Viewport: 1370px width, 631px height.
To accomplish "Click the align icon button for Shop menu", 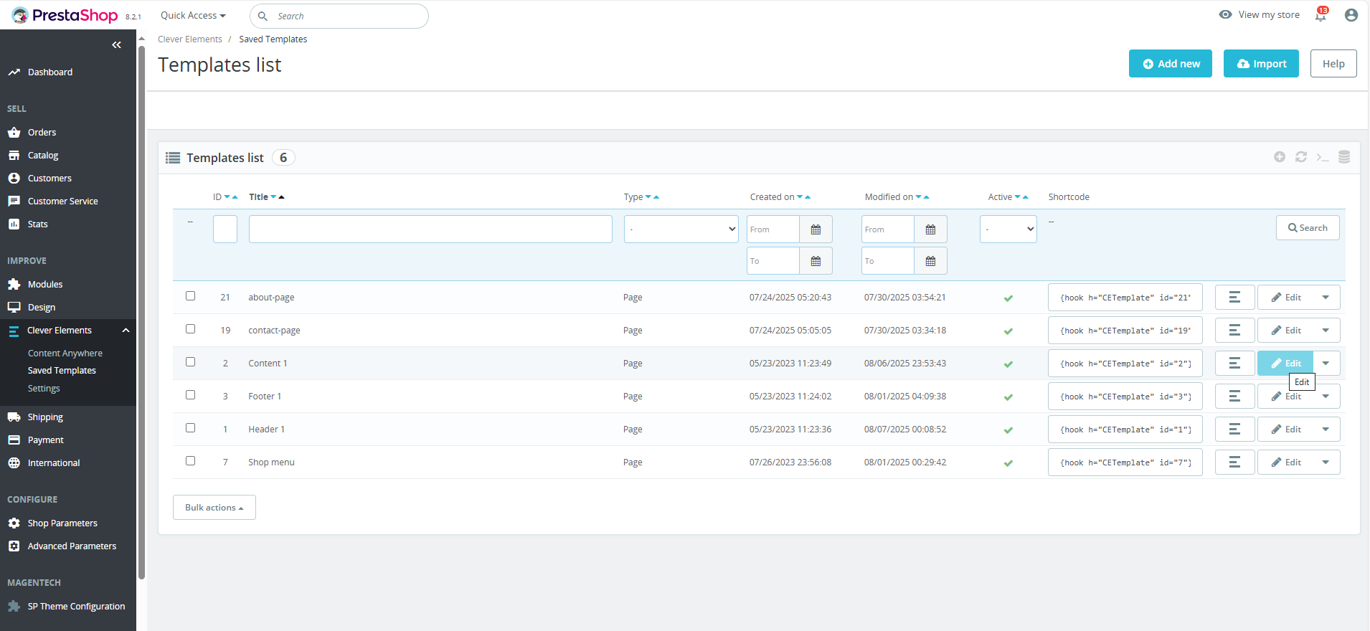I will pos(1234,462).
